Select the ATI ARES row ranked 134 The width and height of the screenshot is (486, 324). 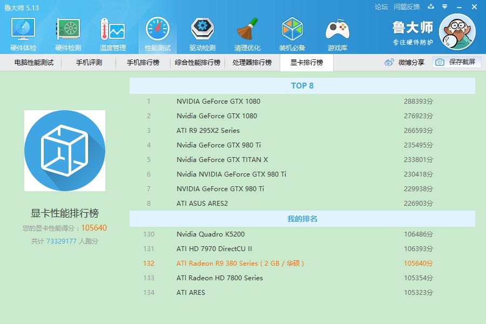pos(302,292)
